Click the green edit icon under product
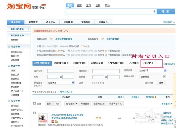The width and height of the screenshot is (176, 128). click(x=57, y=122)
